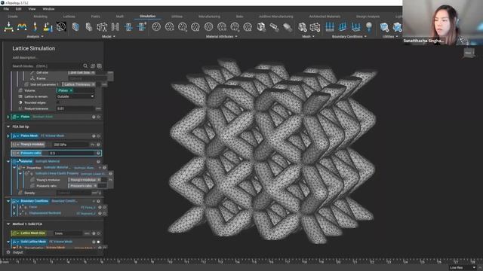Click the Poisson's ratio value field
The width and height of the screenshot is (483, 271).
[72, 153]
